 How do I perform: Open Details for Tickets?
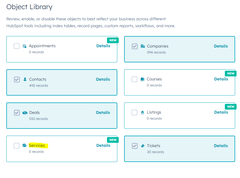pos(221,146)
